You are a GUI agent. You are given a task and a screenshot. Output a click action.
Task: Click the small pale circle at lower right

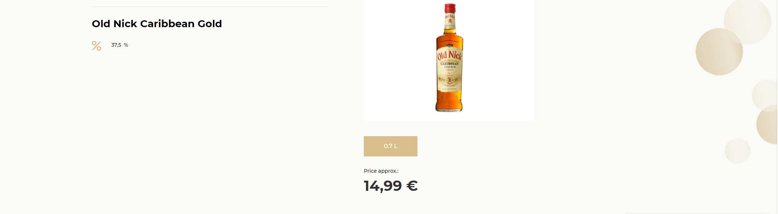point(737,151)
